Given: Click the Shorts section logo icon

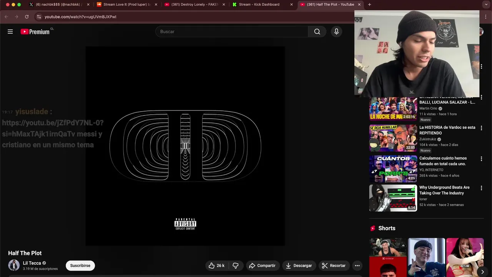Looking at the screenshot, I should point(372,228).
